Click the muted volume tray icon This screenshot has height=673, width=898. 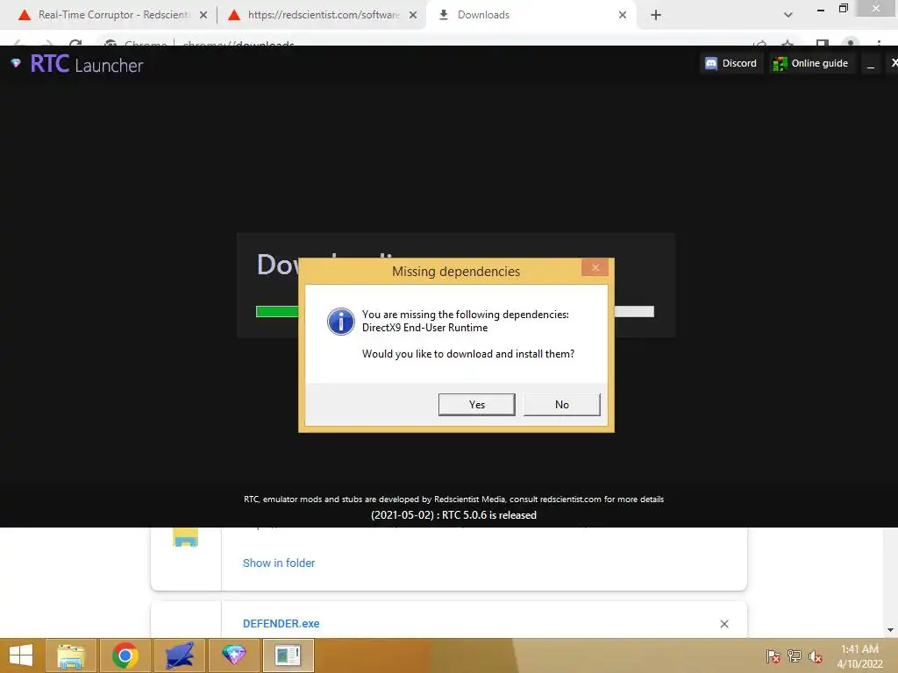(815, 656)
